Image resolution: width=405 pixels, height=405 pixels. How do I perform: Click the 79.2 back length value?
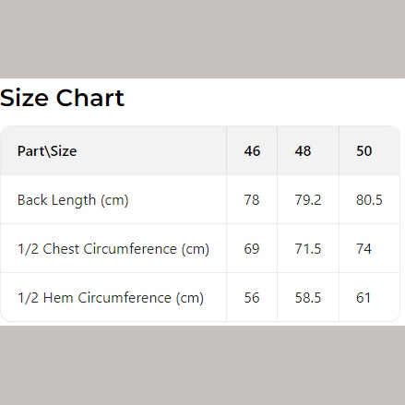point(308,200)
